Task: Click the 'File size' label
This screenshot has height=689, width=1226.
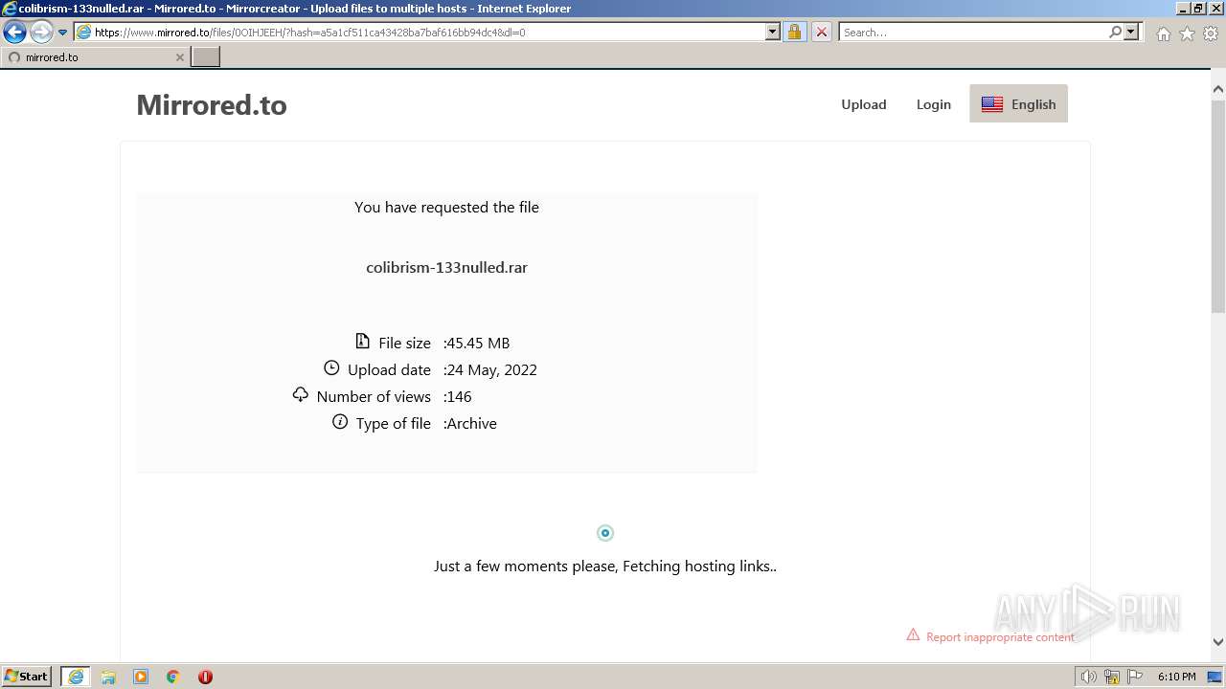Action: pyautogui.click(x=404, y=343)
